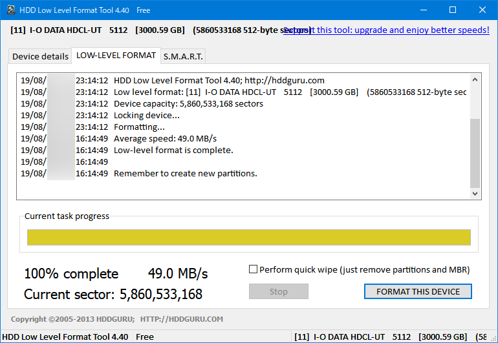Click the log scrollbar up arrow
The height and width of the screenshot is (343, 498).
pyautogui.click(x=475, y=79)
